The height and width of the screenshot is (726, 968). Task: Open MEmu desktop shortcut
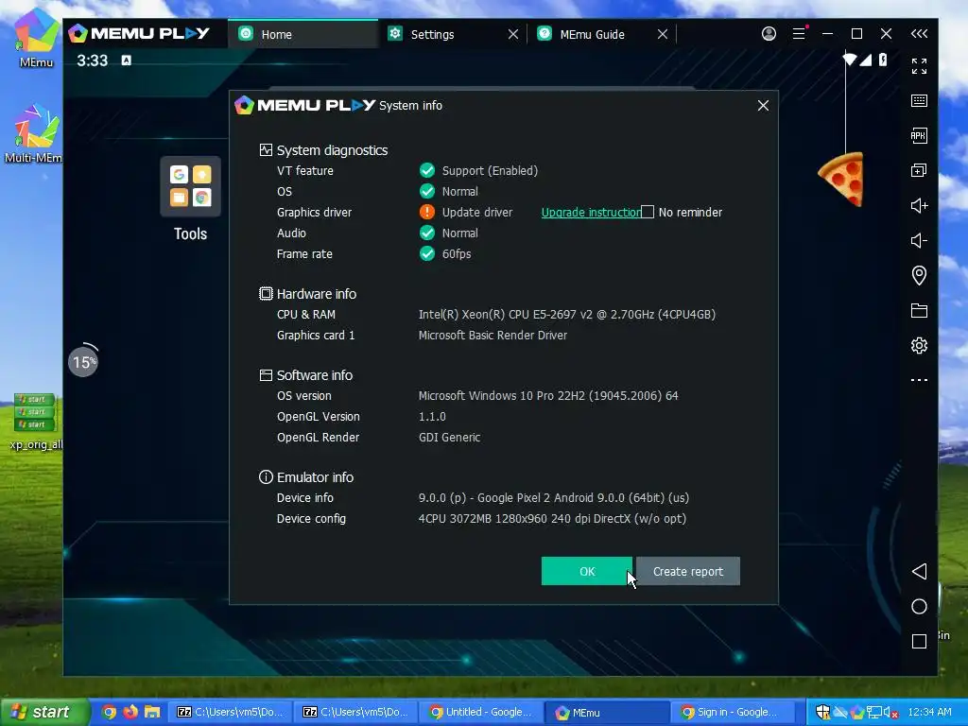pos(36,37)
